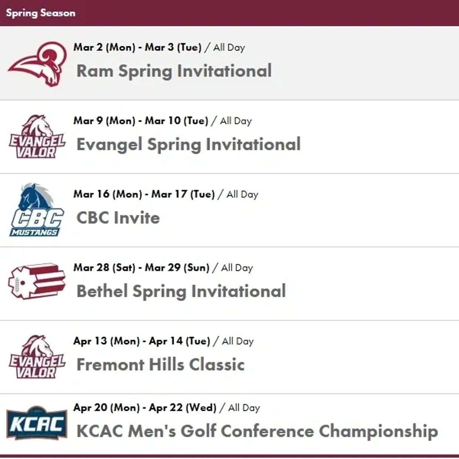Open the Ram Spring Invitational event
Viewport: 459px width, 459px height.
174,71
